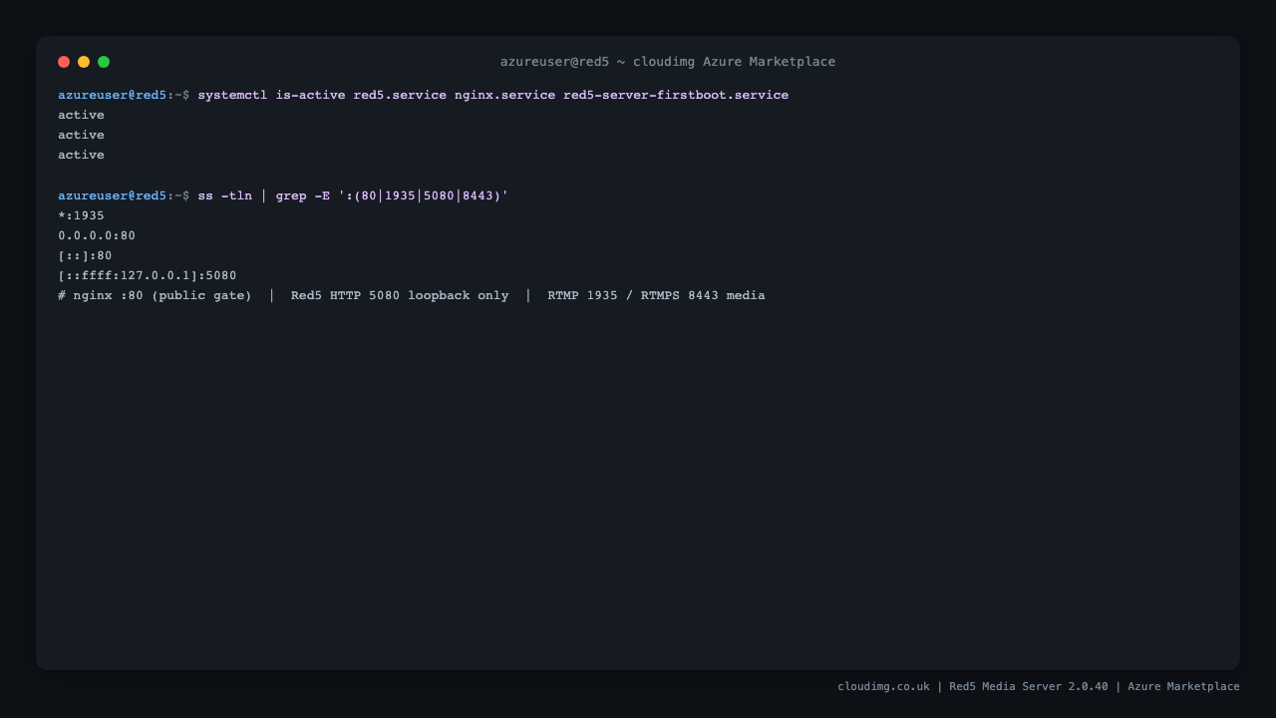Screen dimensions: 1276x718
Task: Click the '[::ffff:127.0.0.1]:5080' output line
Action: pyautogui.click(x=148, y=276)
